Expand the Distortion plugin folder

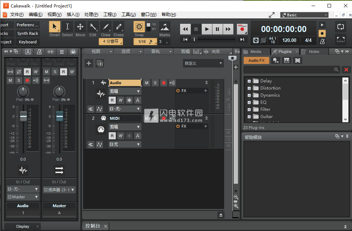[249, 88]
